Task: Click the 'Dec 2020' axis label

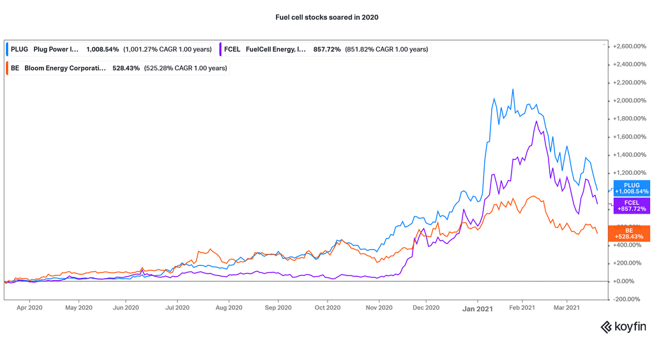Action: 426,308
